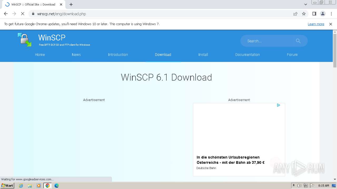Share this page icon in address bar

[x=295, y=14]
